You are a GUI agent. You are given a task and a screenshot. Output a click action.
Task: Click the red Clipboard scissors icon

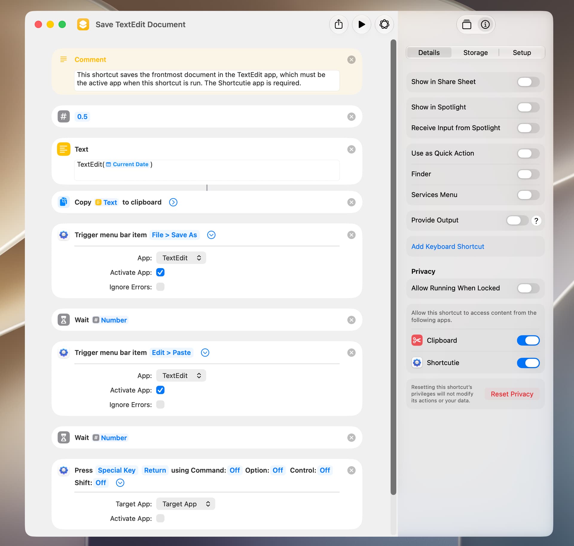coord(417,340)
